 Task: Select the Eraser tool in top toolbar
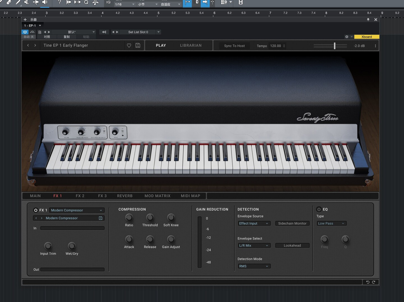[9, 2]
